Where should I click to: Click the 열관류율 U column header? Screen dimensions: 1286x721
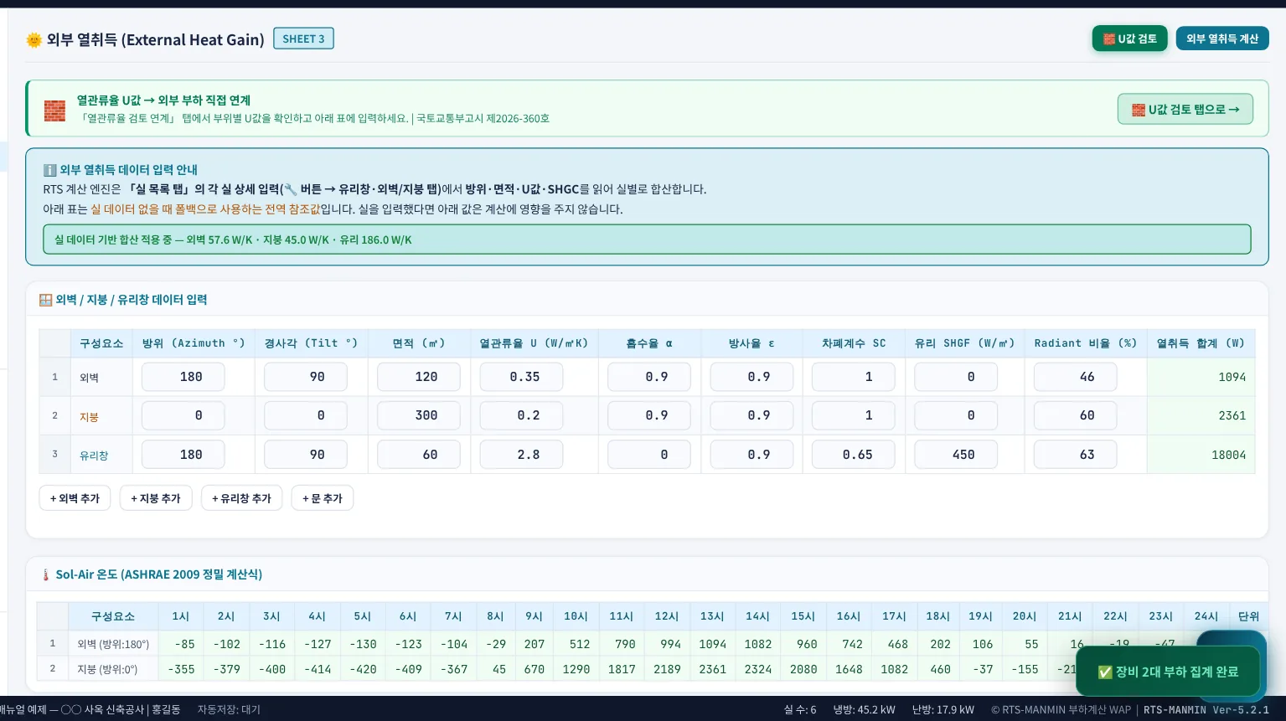click(x=534, y=343)
